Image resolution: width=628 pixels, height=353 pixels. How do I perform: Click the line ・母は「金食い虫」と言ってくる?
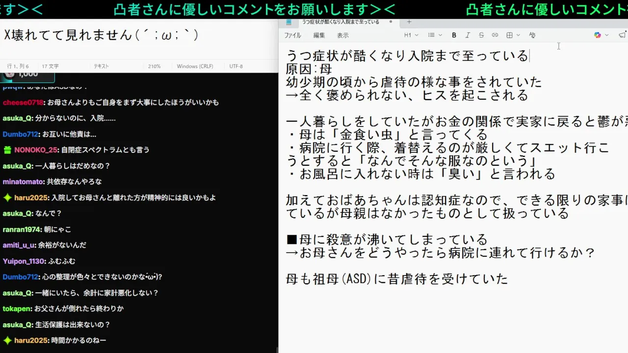pyautogui.click(x=387, y=134)
